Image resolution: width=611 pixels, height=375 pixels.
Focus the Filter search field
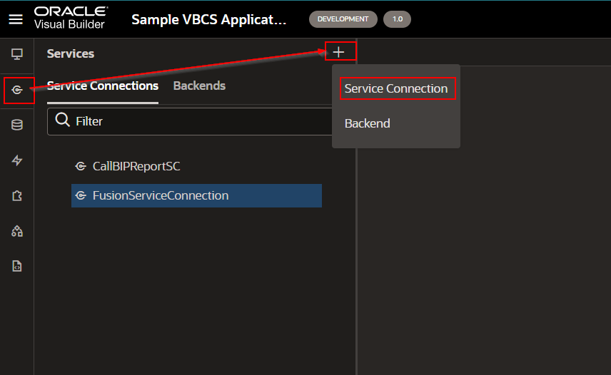pos(189,121)
